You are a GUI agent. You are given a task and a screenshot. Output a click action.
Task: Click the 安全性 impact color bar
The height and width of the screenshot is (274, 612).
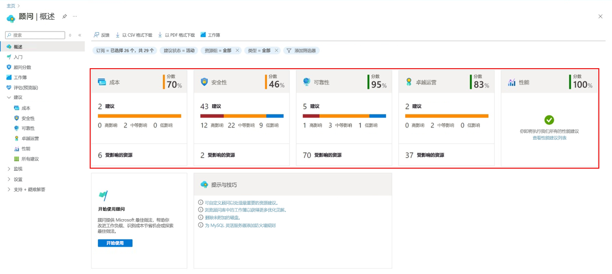pyautogui.click(x=242, y=116)
